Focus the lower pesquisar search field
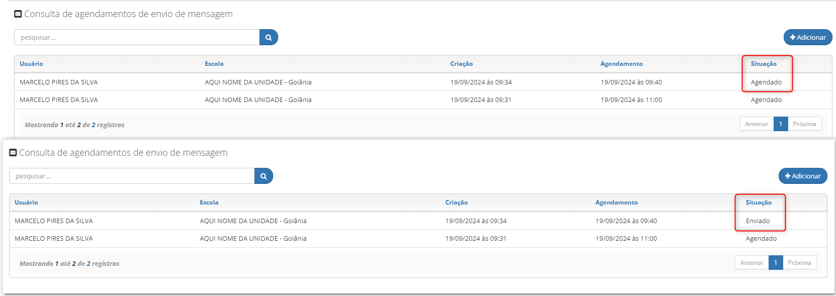Image resolution: width=836 pixels, height=296 pixels. pyautogui.click(x=132, y=176)
